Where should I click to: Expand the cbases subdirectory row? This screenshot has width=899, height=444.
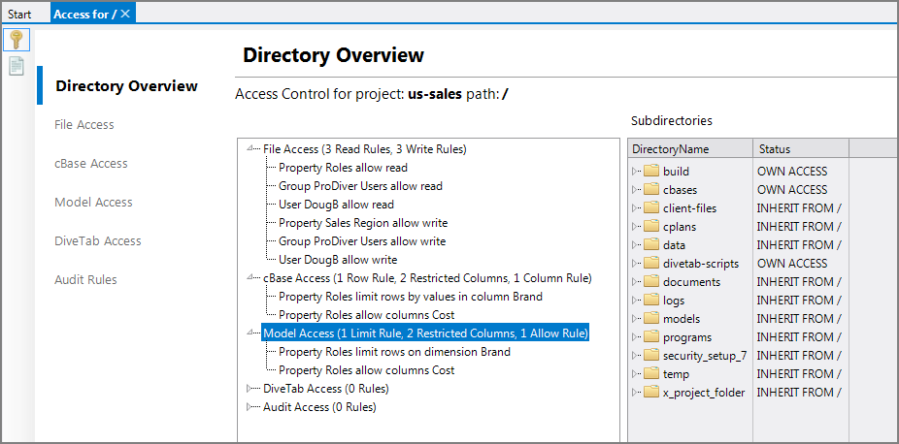(635, 189)
